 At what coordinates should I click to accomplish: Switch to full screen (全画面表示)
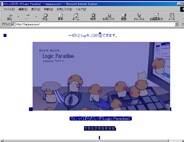pos(156,17)
